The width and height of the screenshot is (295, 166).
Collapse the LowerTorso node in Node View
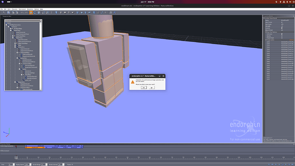click(11, 30)
